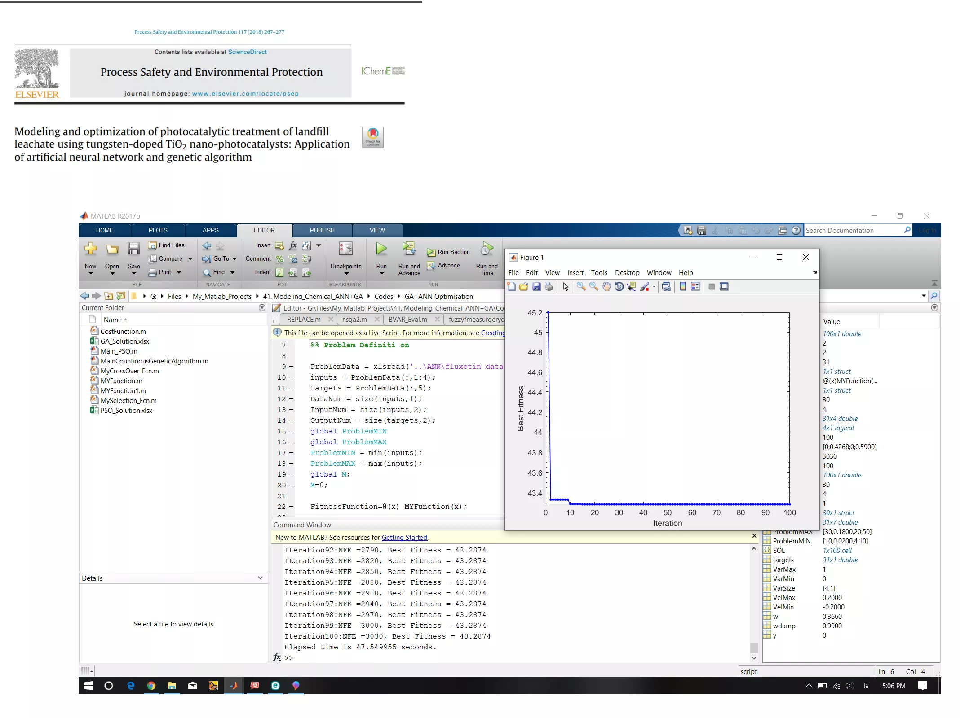Click the Insert Colorbar icon

coord(683,287)
